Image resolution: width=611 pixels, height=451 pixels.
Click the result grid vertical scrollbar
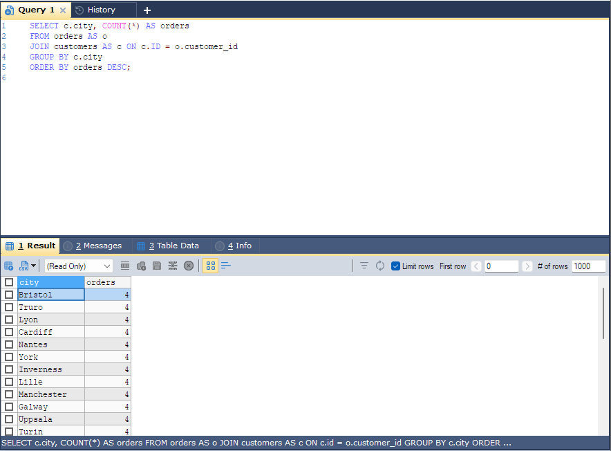coord(603,313)
